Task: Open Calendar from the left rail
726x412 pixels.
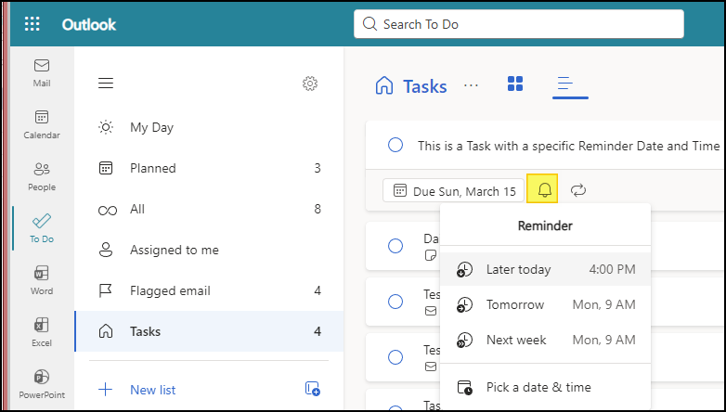Action: pos(42,124)
